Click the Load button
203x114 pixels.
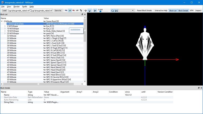[4, 11]
